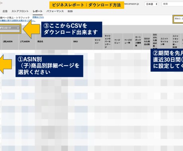Open the ストアフロント menu
Viewport: 183px width, 151px height.
point(20,11)
